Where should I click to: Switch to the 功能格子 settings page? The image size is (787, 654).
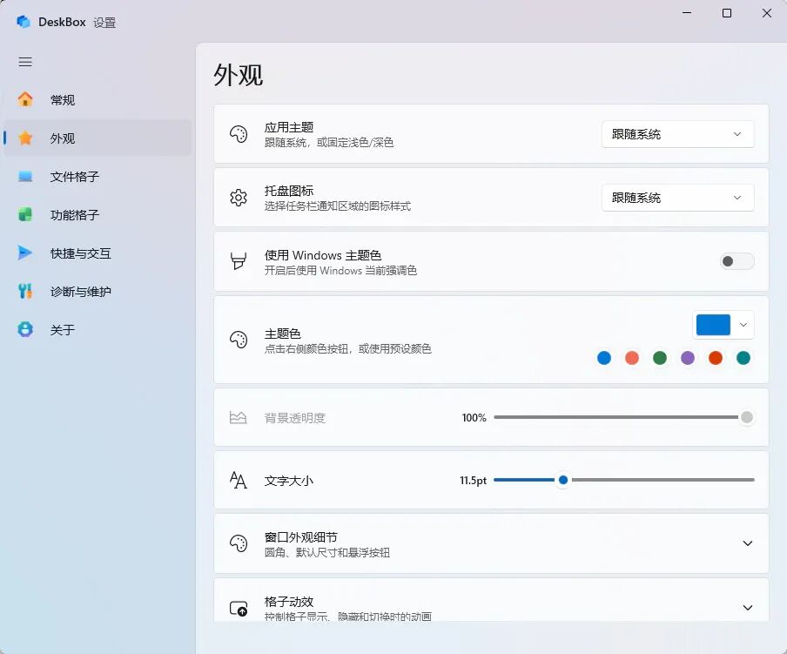tap(98, 215)
